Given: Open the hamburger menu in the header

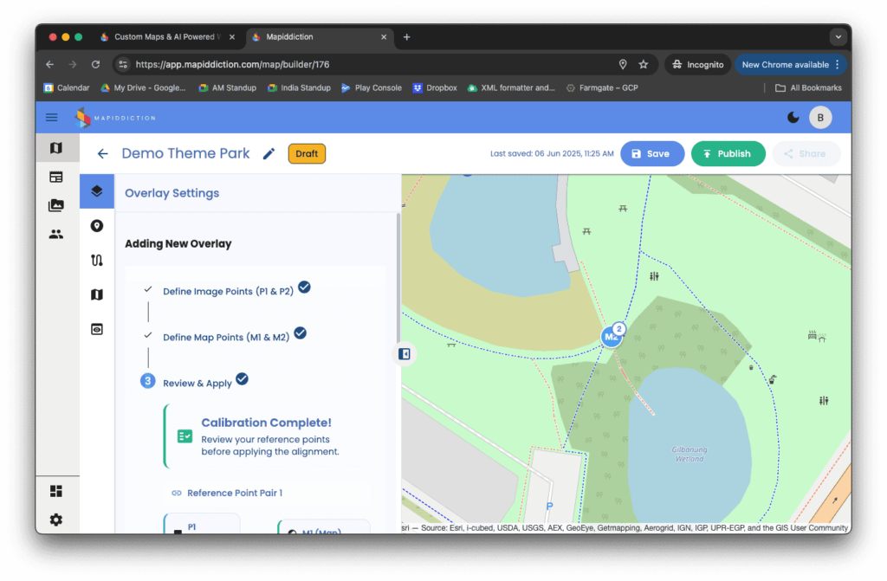Looking at the screenshot, I should click(52, 118).
